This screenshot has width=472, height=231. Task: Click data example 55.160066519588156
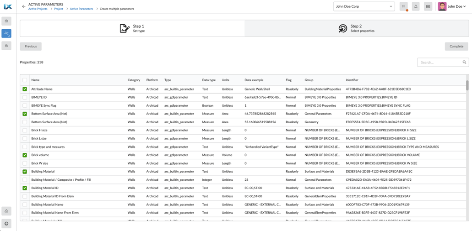[x=260, y=122]
